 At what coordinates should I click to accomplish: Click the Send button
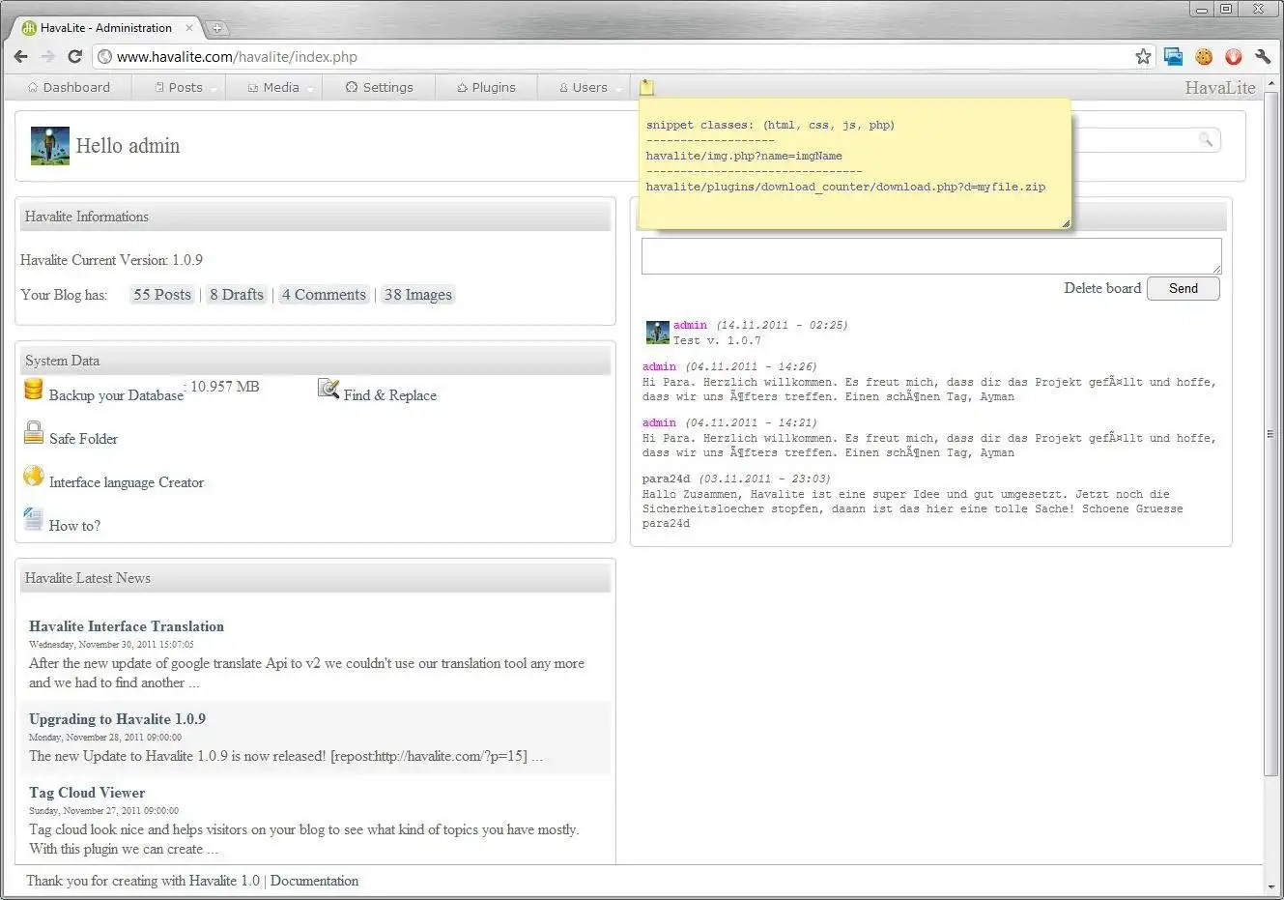1183,288
